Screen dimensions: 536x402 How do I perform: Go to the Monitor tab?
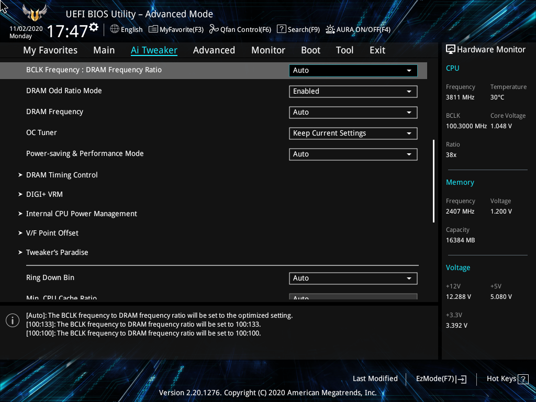click(268, 50)
